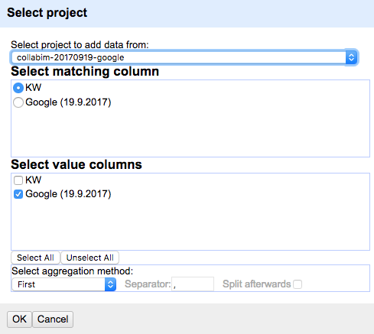Click the Unselect All button
374x334 pixels.
point(90,258)
